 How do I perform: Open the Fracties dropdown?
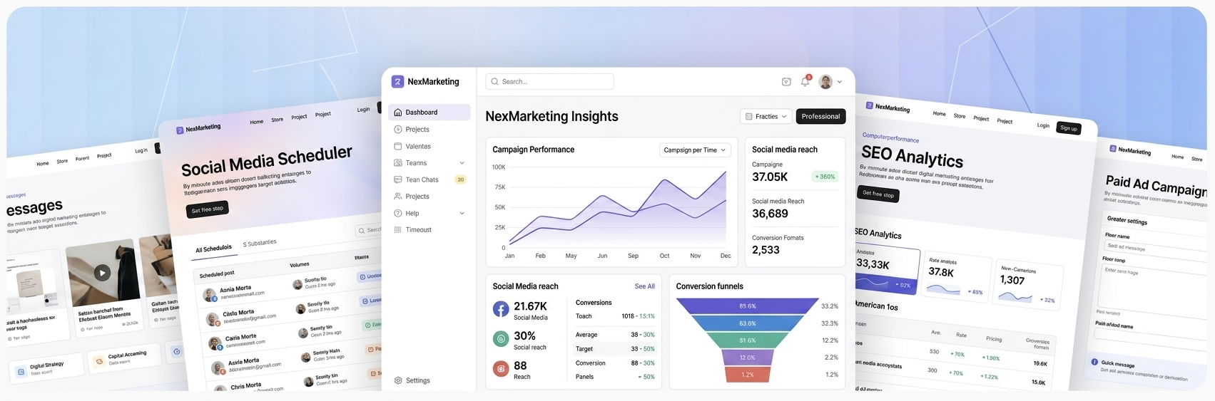(766, 116)
